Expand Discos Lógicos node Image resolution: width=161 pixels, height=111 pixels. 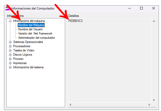click(10, 55)
